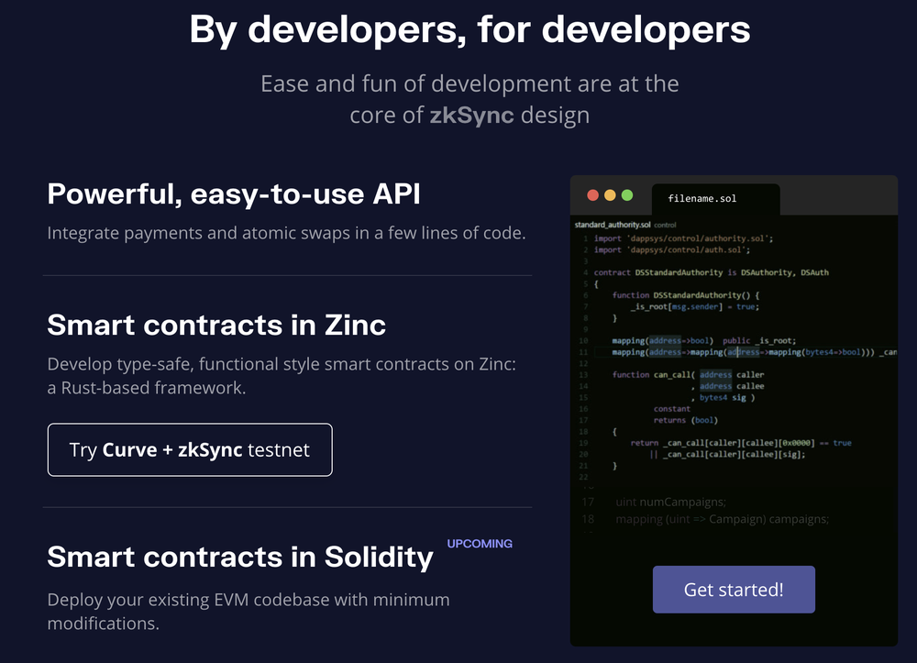The width and height of the screenshot is (917, 663).
Task: Click the yellow window dot
Action: coord(610,195)
